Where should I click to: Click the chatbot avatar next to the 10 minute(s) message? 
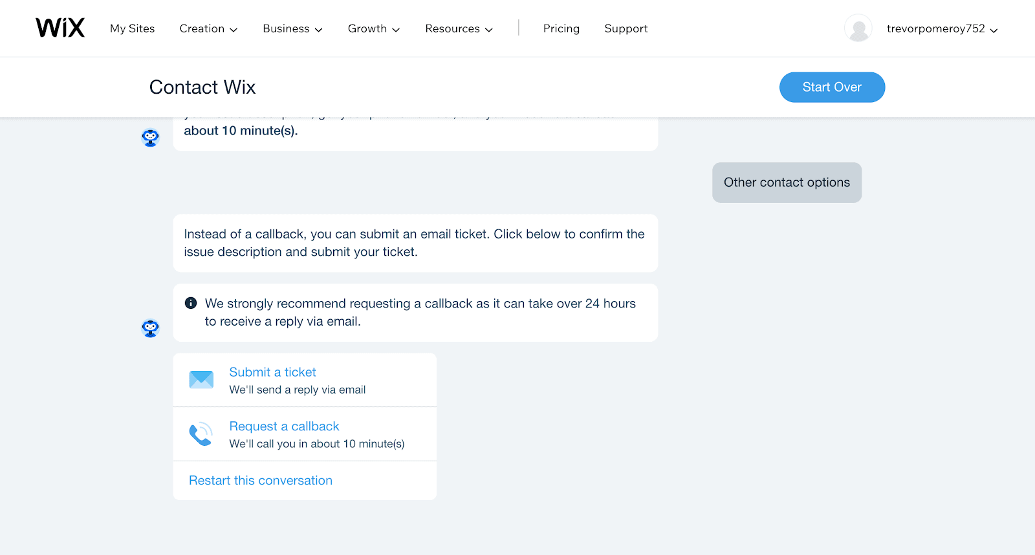pos(151,138)
